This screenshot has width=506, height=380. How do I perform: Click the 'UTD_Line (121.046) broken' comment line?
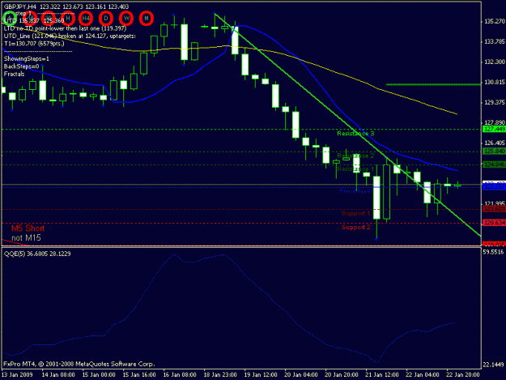70,36
